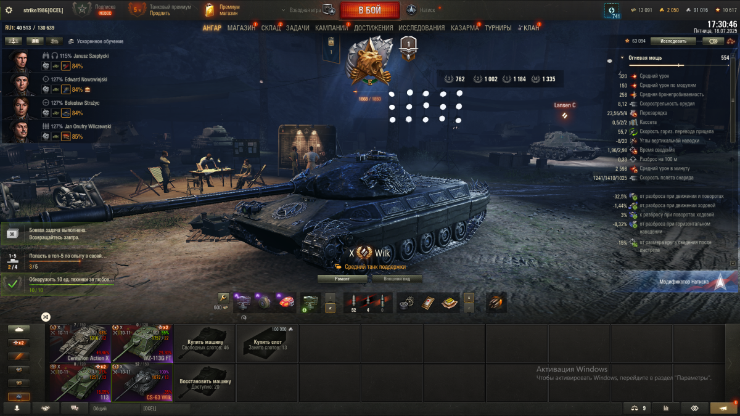Click the В БОЙ battle button
The image size is (740, 416).
[369, 10]
